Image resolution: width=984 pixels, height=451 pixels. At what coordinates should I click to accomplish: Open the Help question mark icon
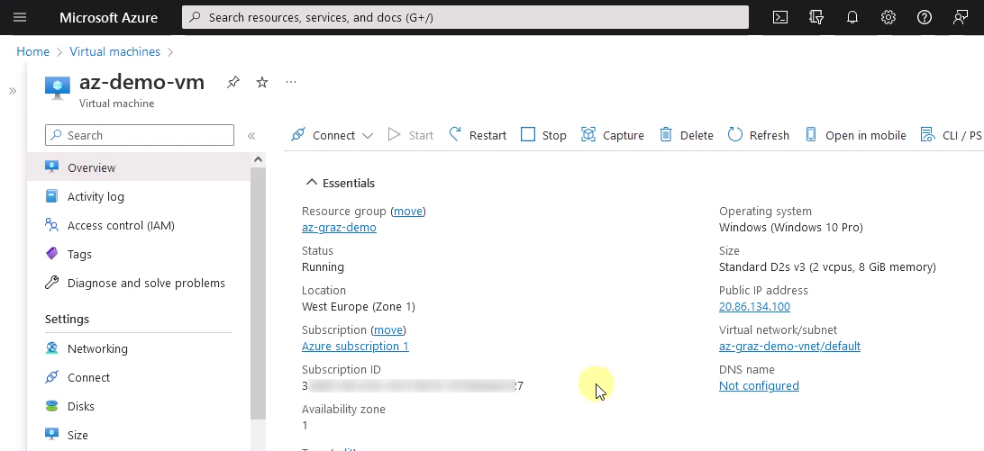[925, 18]
